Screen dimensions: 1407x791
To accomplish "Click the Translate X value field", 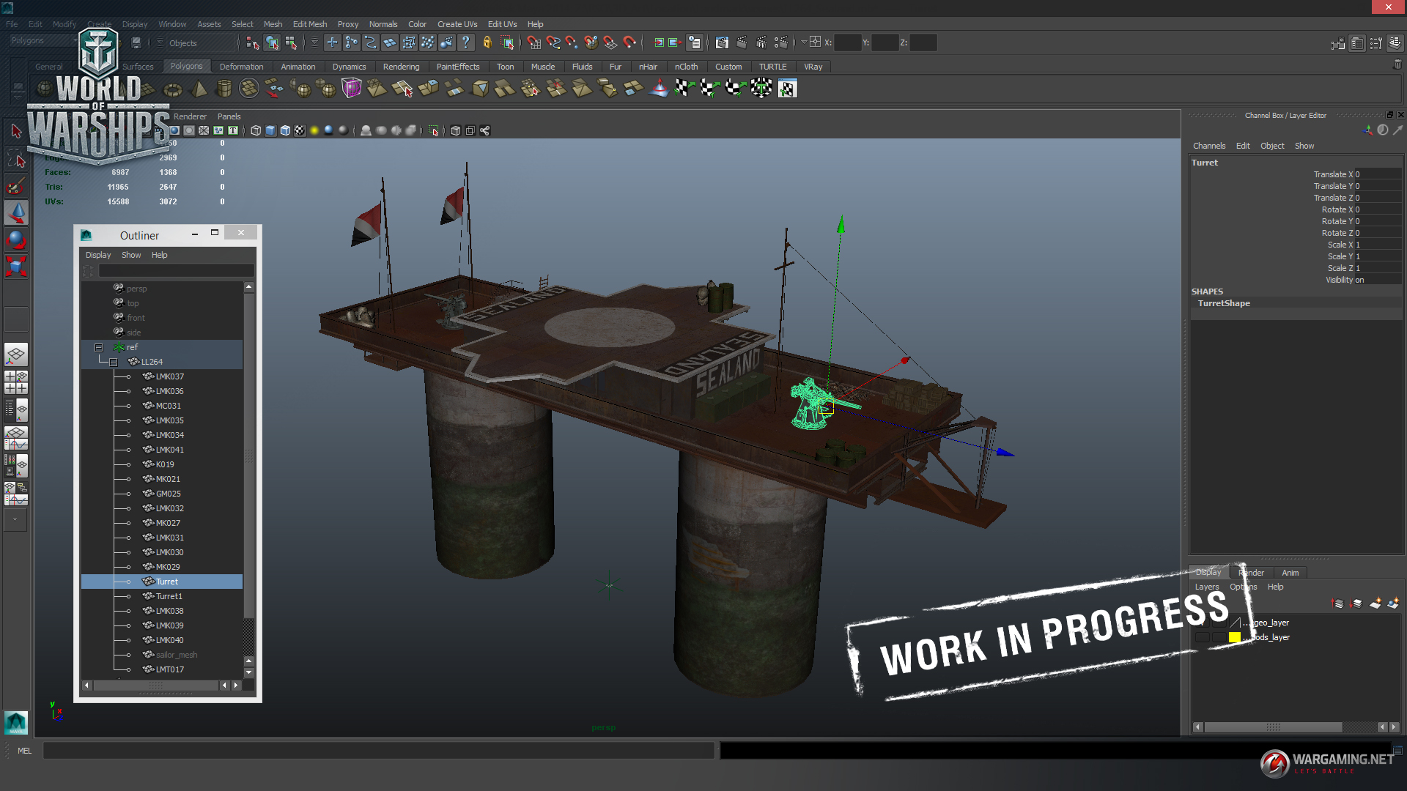I will pyautogui.click(x=1378, y=174).
